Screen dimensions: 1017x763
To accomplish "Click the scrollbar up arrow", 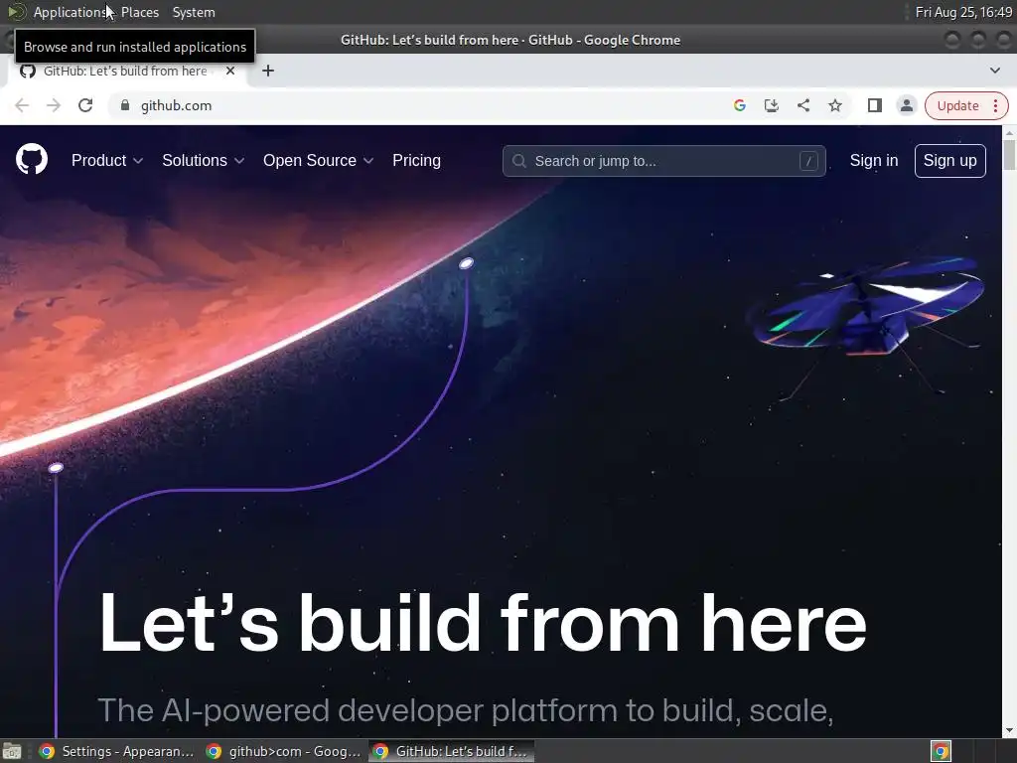I will click(1009, 132).
